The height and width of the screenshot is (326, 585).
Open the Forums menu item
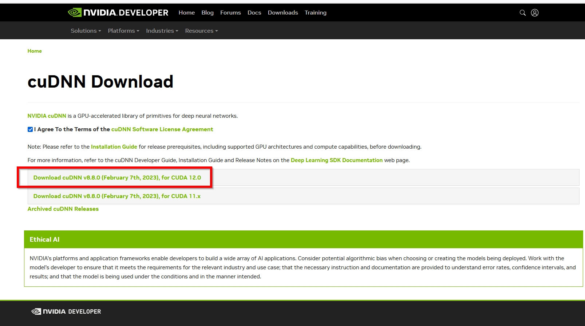pyautogui.click(x=230, y=13)
